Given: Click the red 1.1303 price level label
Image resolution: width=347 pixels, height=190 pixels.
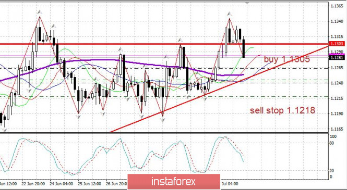Looking at the screenshot, I should pyautogui.click(x=337, y=44).
